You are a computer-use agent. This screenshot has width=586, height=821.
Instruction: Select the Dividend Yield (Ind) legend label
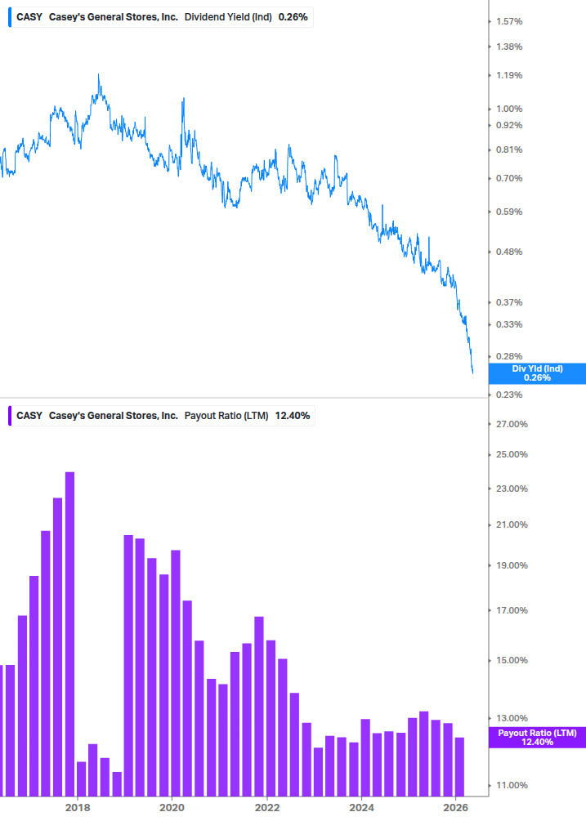(228, 17)
